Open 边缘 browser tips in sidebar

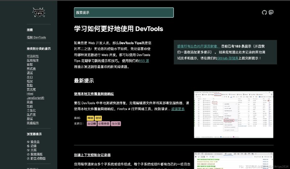tap(33, 146)
